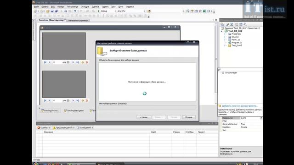Move to previous record in upper navigator
This screenshot has width=294, height=165.
click(x=50, y=62)
